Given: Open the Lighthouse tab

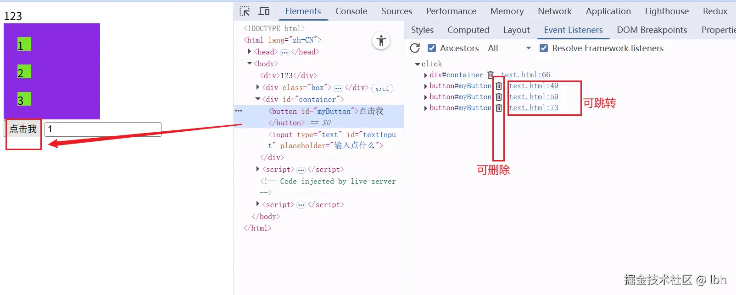Looking at the screenshot, I should coord(667,11).
